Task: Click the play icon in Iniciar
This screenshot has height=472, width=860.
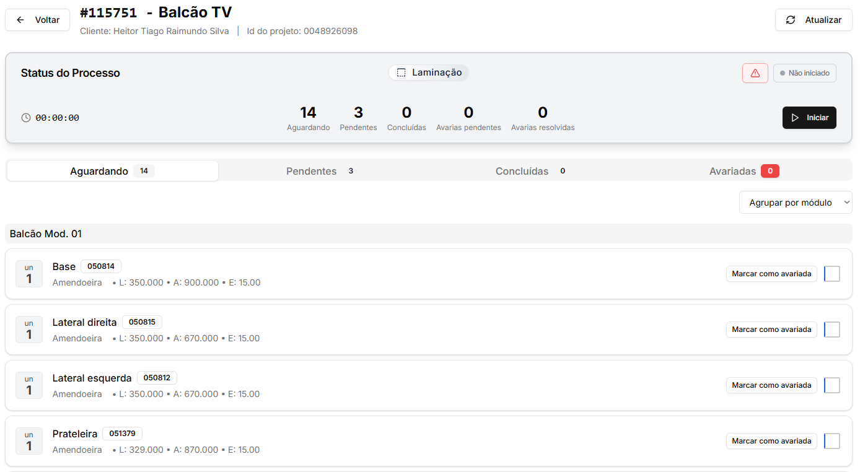Action: [x=796, y=118]
